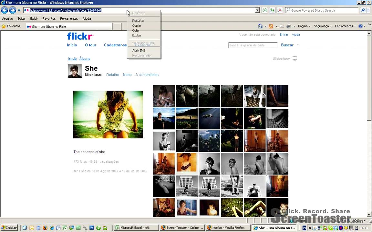Launch Excel from quick launch bar
Screen dimensions: 372x232
65,228
